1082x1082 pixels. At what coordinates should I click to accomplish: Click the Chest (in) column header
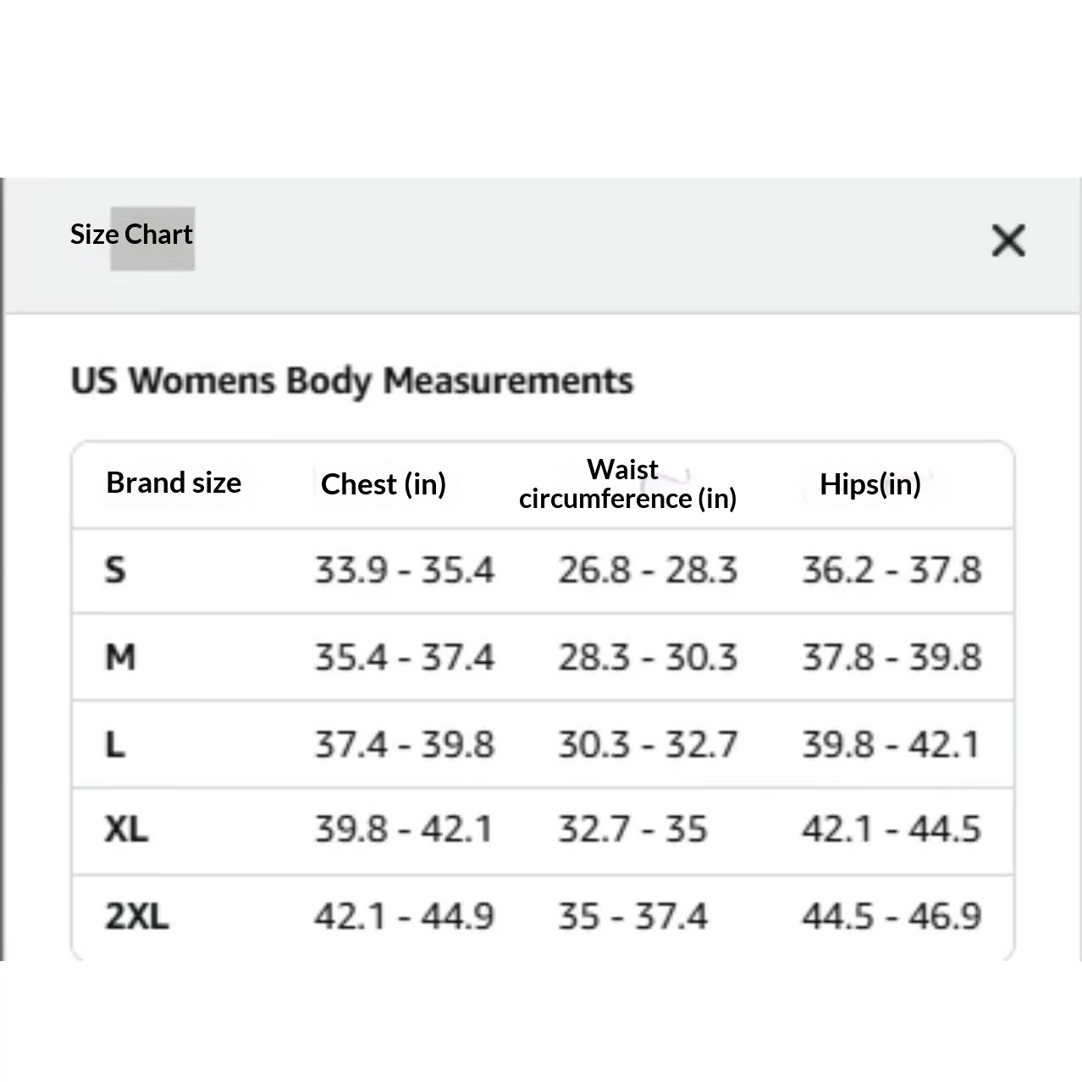384,484
